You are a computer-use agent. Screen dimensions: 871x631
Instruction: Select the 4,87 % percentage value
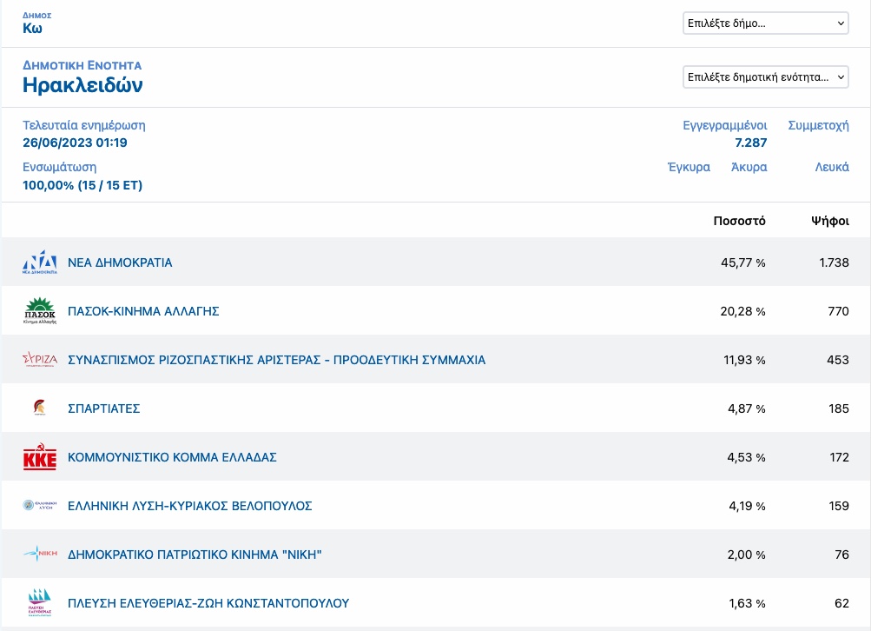pyautogui.click(x=747, y=408)
